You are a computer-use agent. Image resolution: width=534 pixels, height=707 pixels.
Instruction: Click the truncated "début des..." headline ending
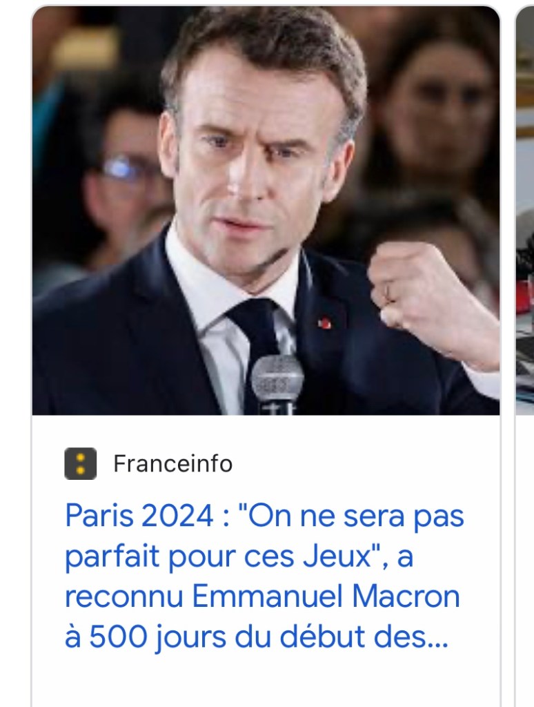(x=364, y=637)
